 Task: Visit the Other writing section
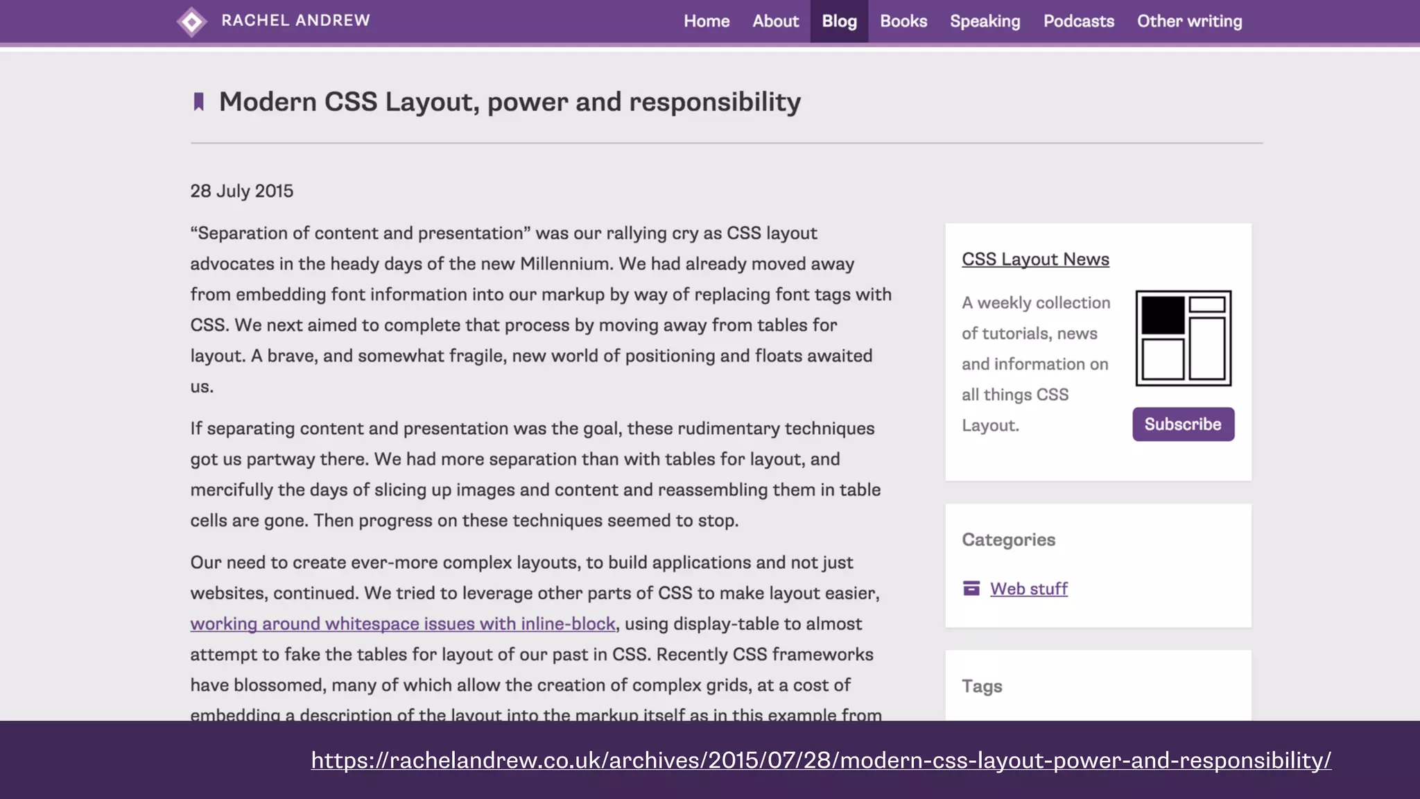(1189, 22)
